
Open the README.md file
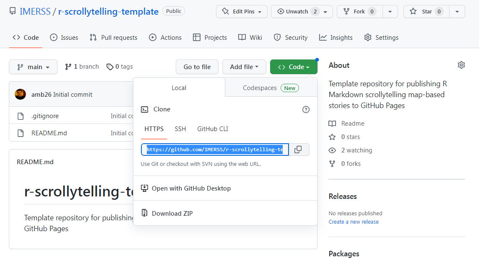click(x=49, y=133)
